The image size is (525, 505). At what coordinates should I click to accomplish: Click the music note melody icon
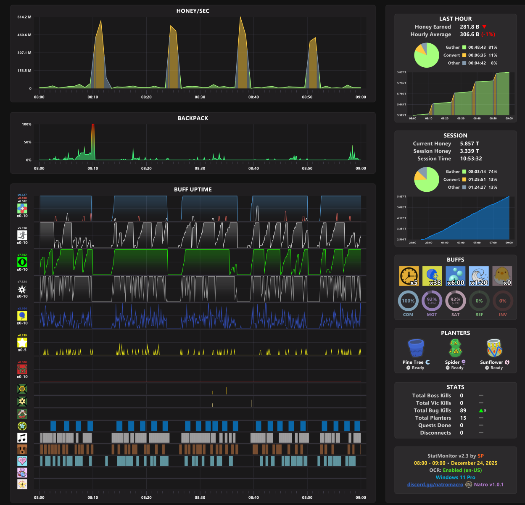22,438
